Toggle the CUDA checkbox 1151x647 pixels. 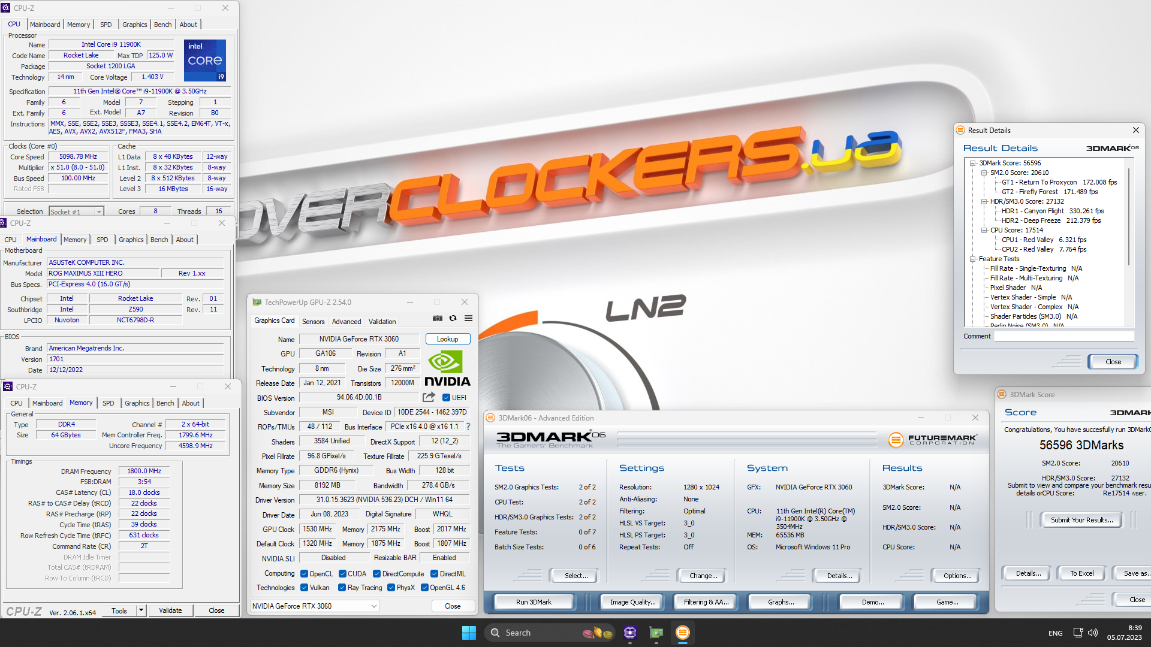coord(342,573)
